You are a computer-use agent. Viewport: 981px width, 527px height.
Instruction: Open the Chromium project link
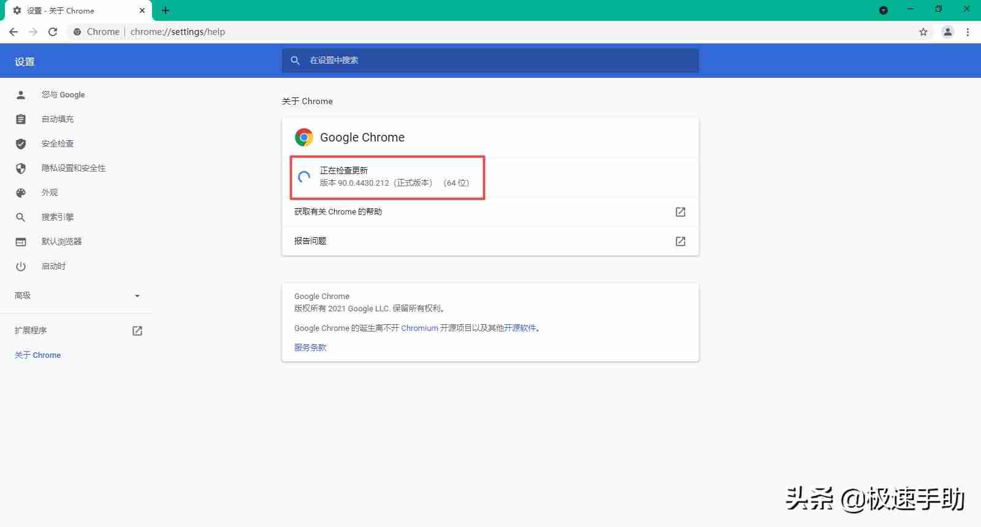coord(420,328)
